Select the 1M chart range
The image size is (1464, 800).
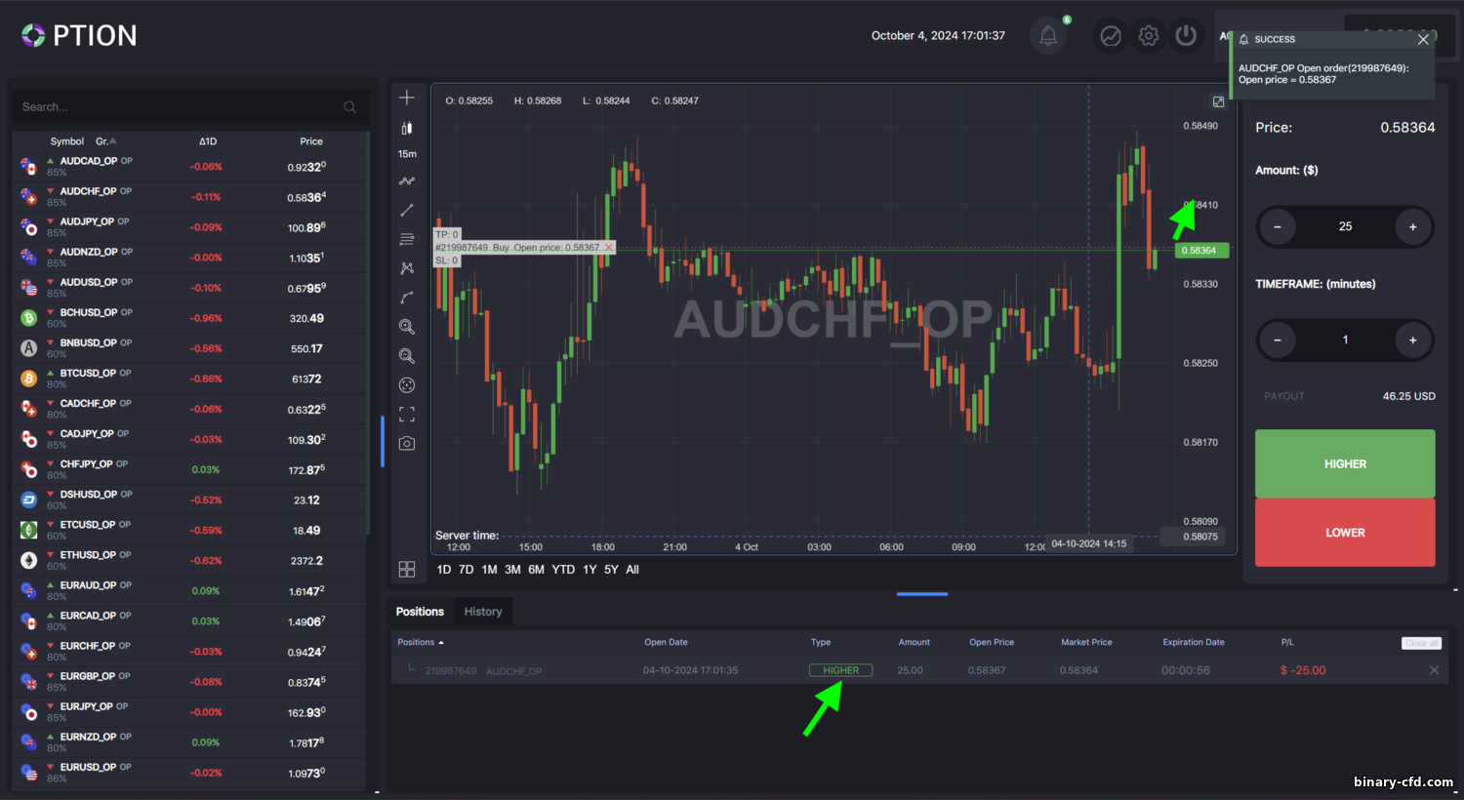click(x=489, y=570)
